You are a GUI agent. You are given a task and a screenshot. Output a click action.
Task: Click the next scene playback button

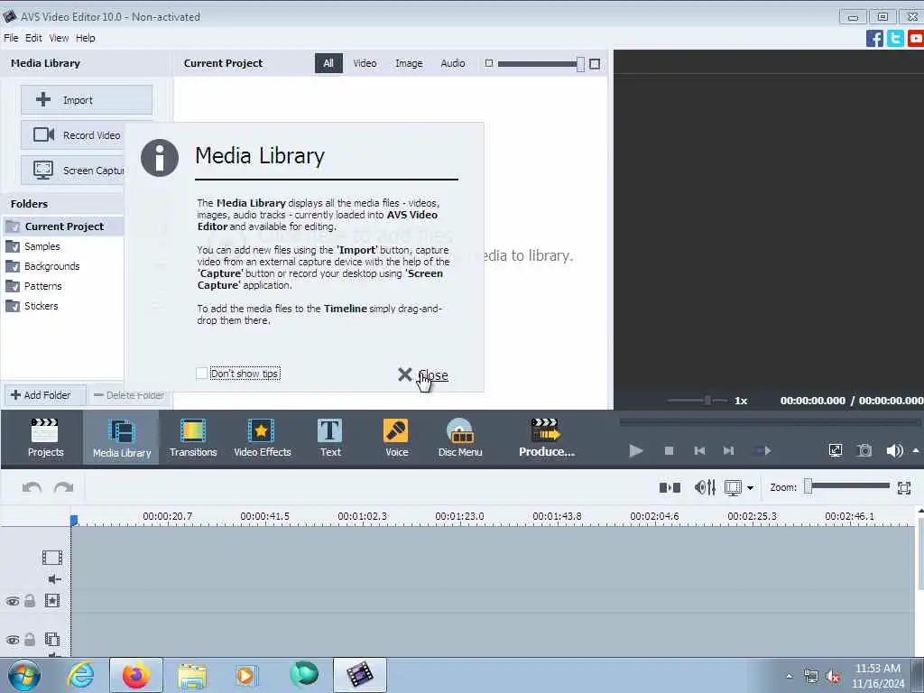click(x=763, y=451)
